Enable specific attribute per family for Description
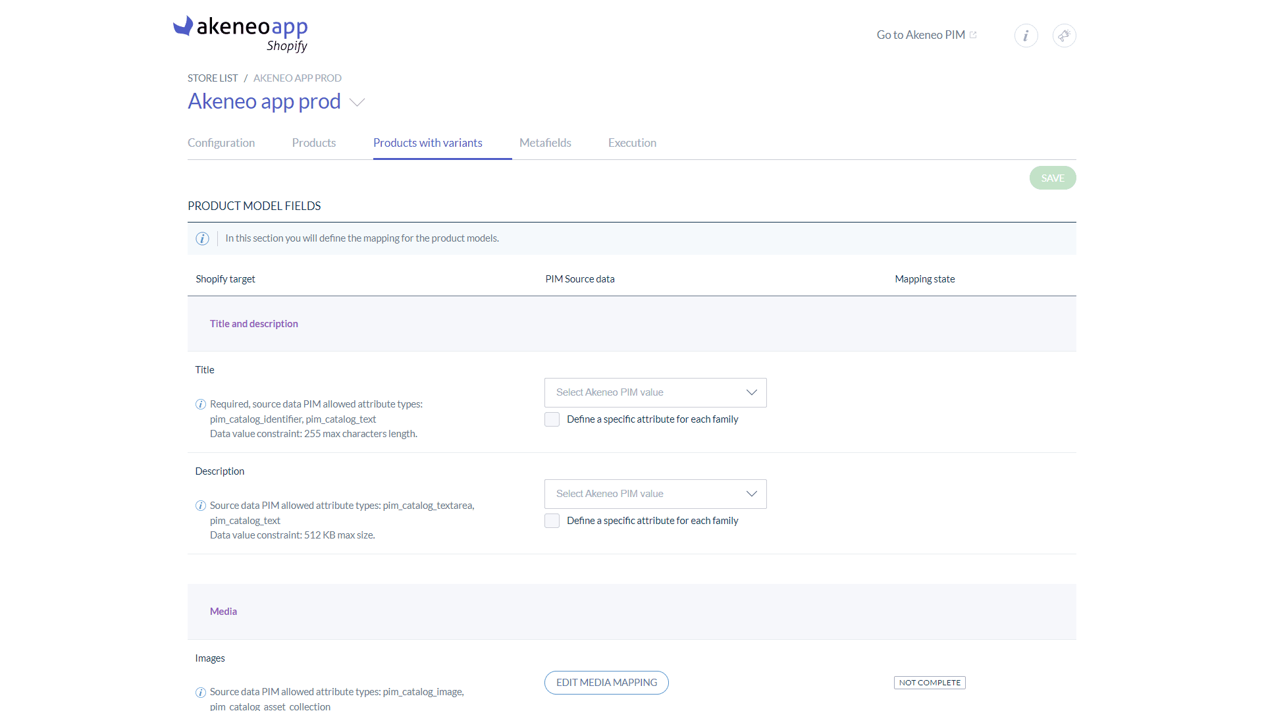Screen dimensions: 1264x711 pos(552,521)
